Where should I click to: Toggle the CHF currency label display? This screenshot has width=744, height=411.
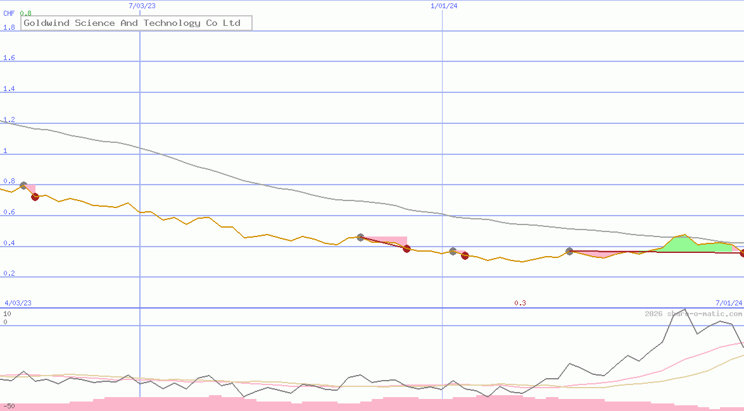click(8, 13)
